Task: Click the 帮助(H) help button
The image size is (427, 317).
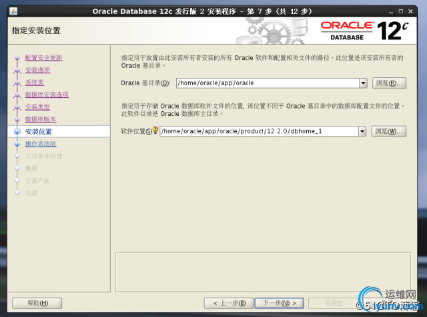Action: [37, 303]
